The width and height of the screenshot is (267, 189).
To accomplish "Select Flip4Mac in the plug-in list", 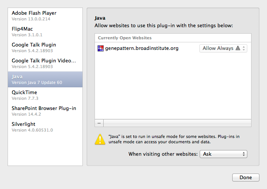I will point(45,32).
